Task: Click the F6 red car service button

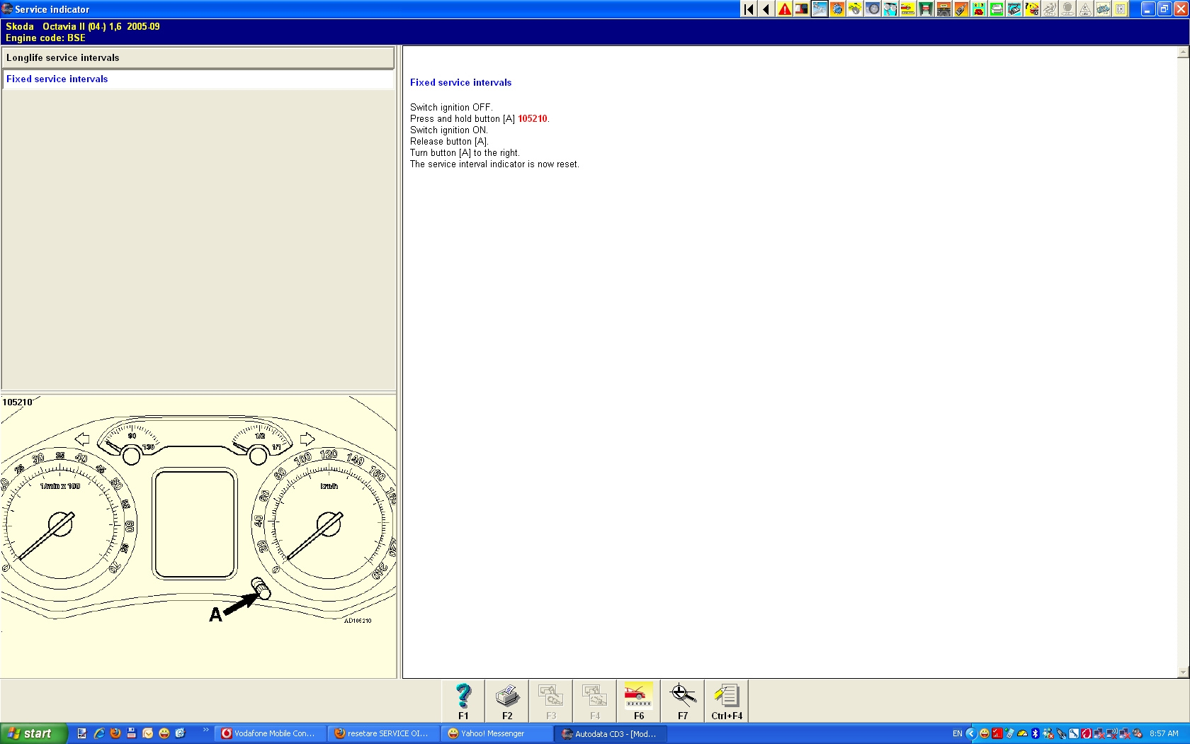Action: (638, 701)
